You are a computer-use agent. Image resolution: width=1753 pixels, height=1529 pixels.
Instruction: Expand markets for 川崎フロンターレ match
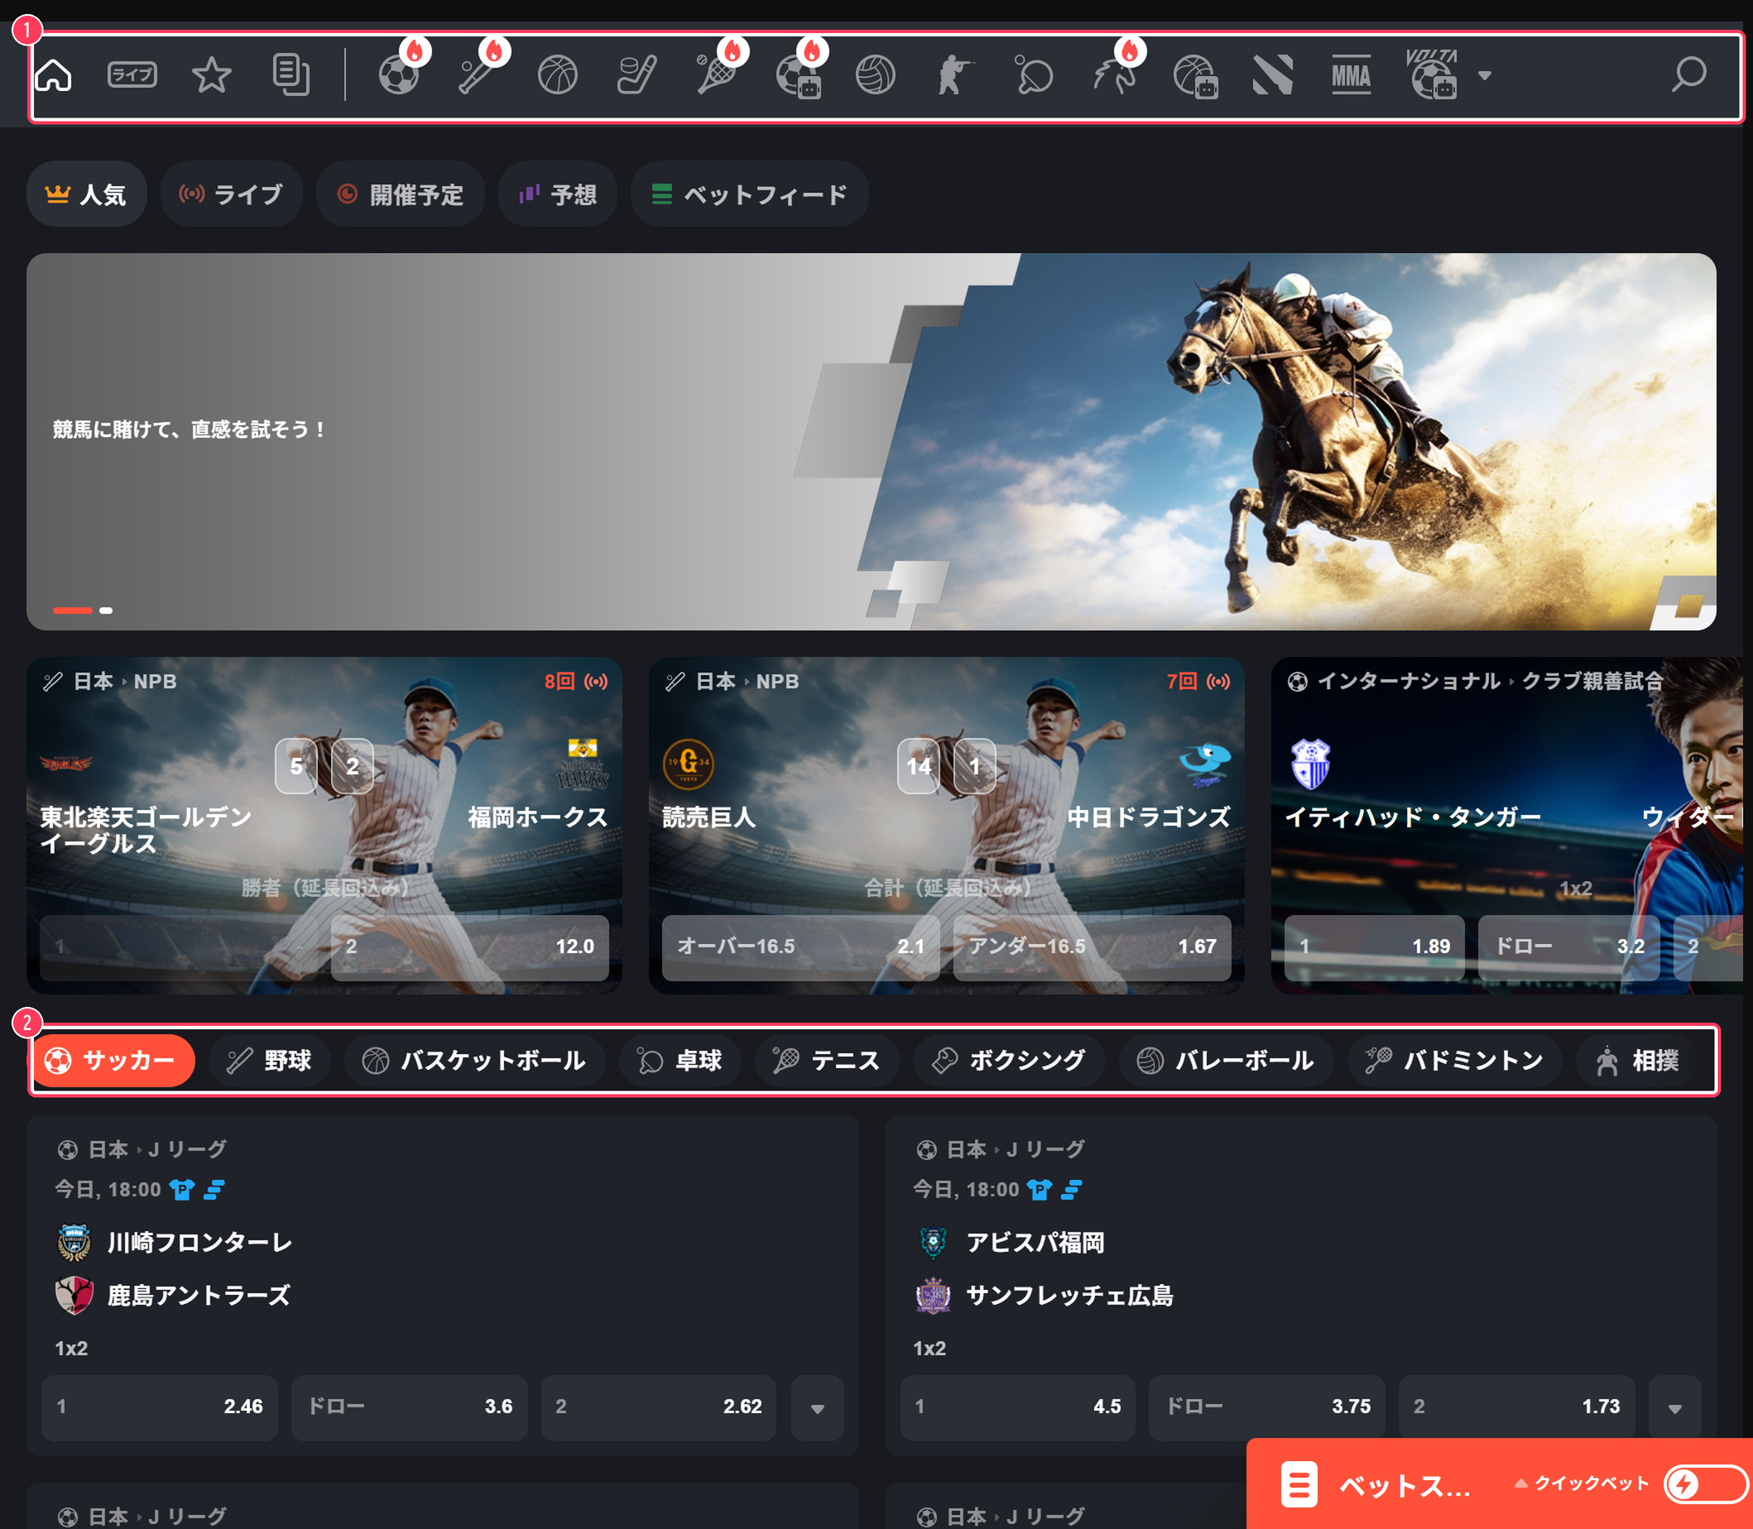(818, 1408)
